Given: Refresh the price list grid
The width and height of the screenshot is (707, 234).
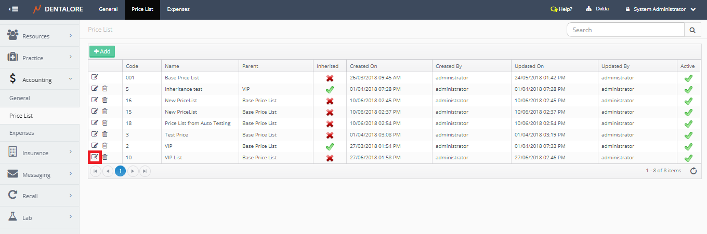Looking at the screenshot, I should pos(693,171).
